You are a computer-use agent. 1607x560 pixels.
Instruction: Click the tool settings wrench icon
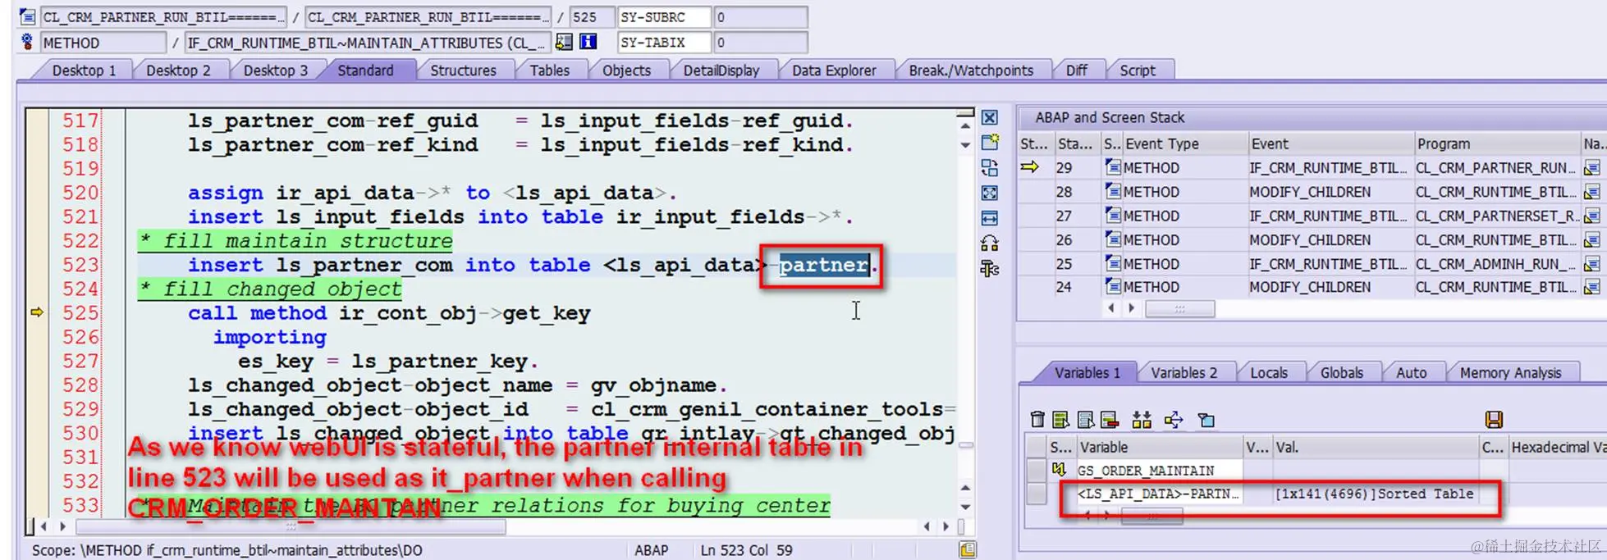click(x=990, y=268)
